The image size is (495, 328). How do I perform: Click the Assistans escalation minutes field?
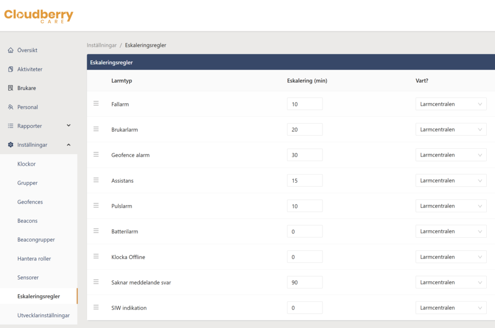pos(305,180)
